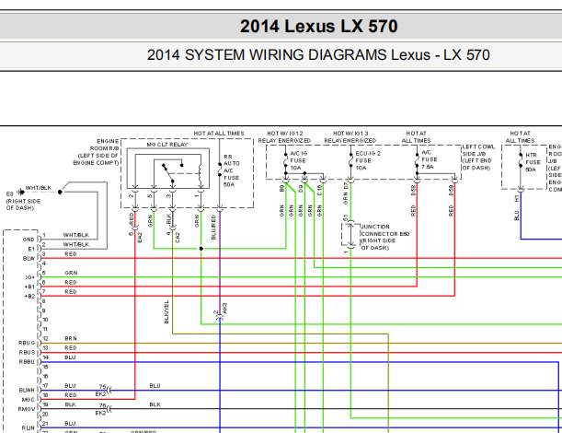This screenshot has width=562, height=433.
Task: Click the green wire splice dot near BLU/RED
Action: 201,249
